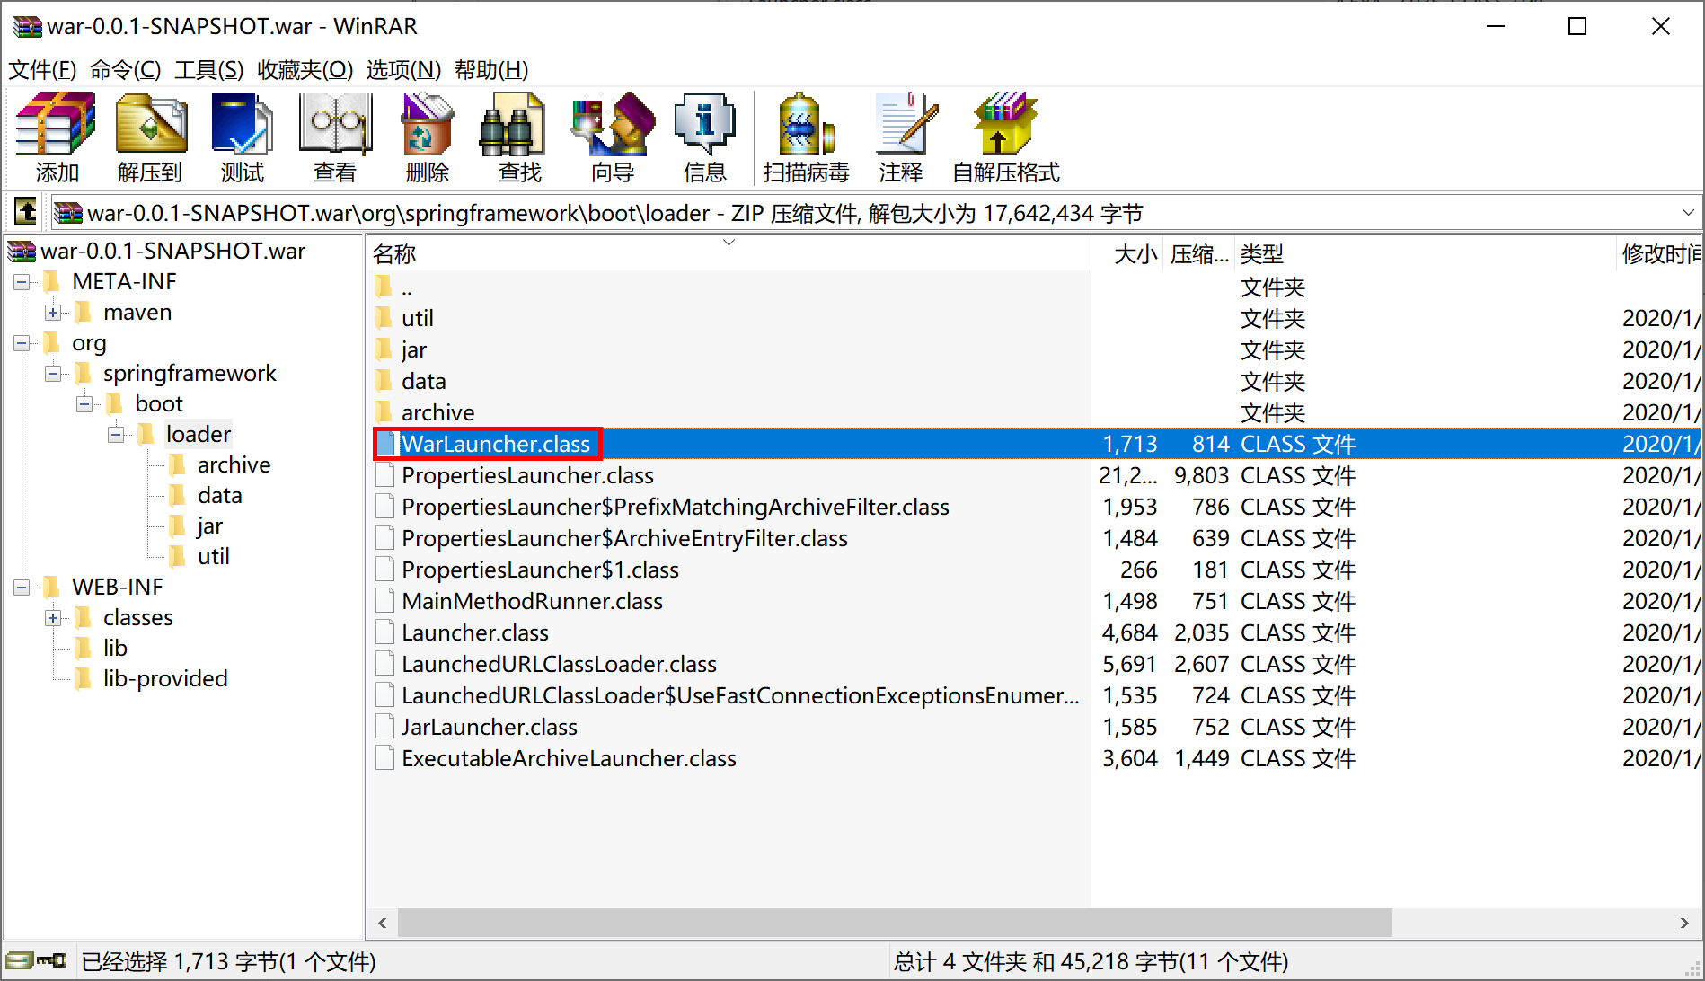Open the address bar path dropdown
The width and height of the screenshot is (1705, 981).
coord(1688,213)
